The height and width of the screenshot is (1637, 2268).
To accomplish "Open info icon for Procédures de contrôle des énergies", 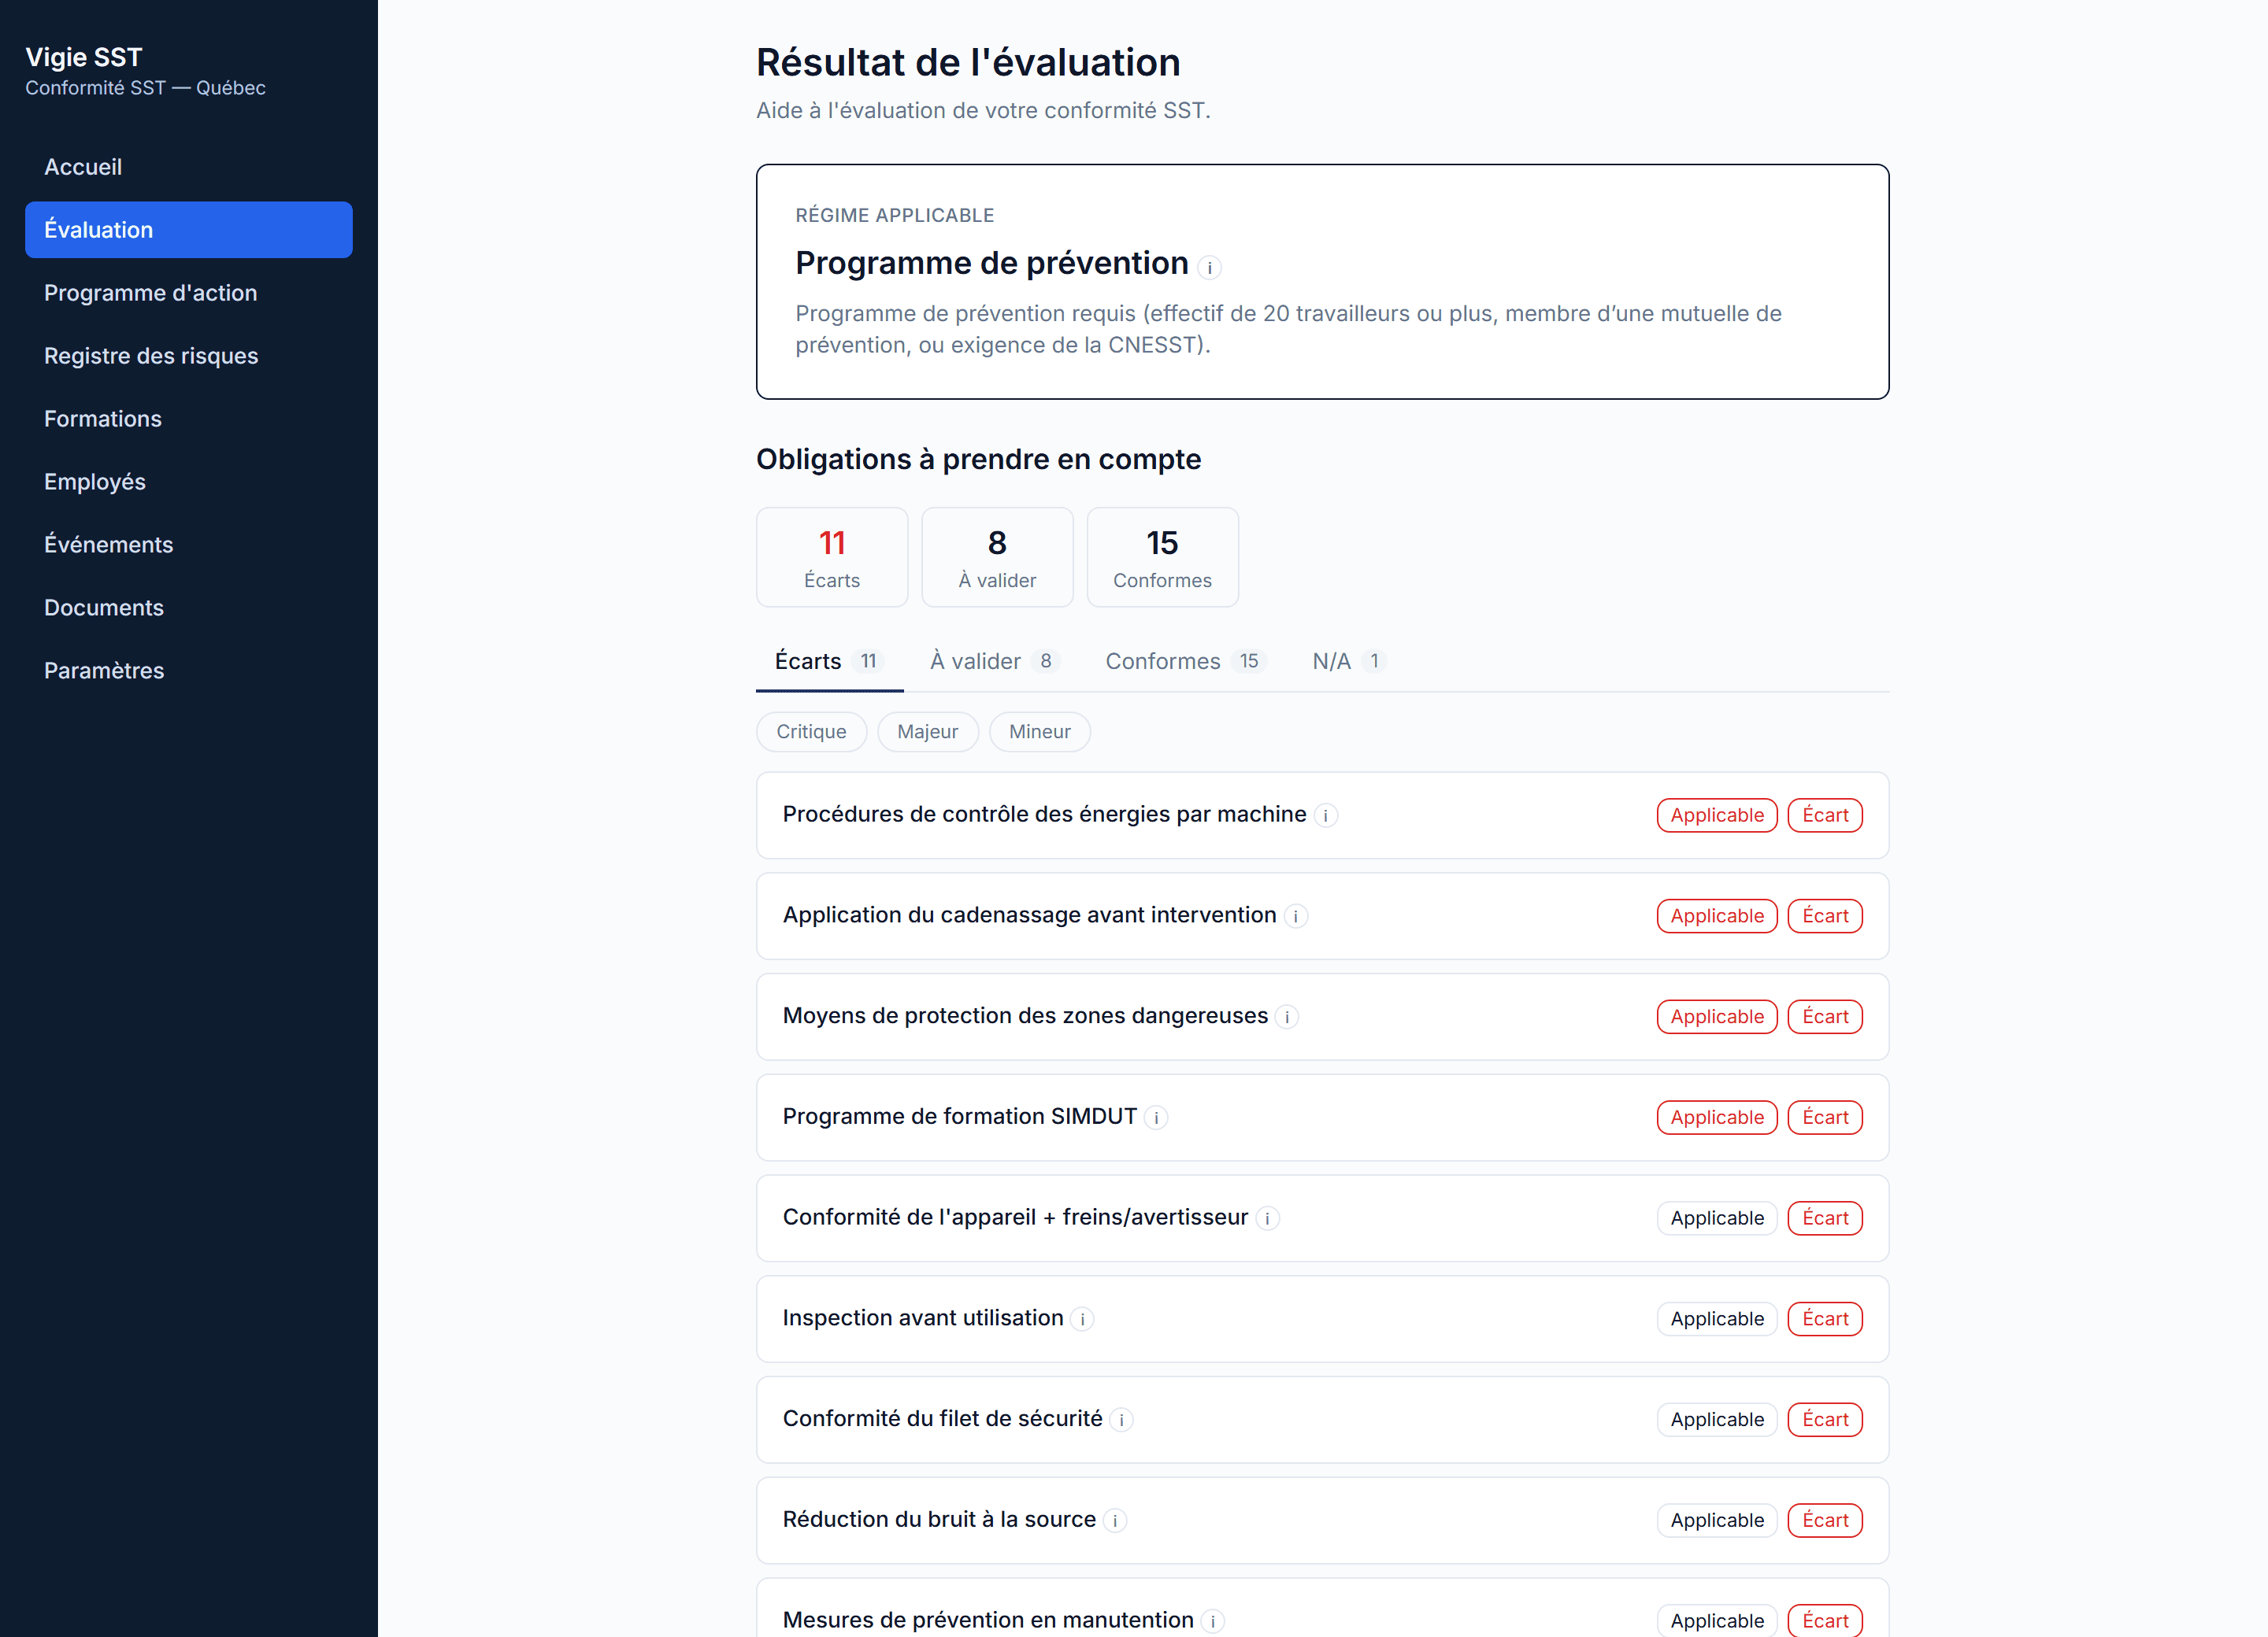I will point(1325,815).
